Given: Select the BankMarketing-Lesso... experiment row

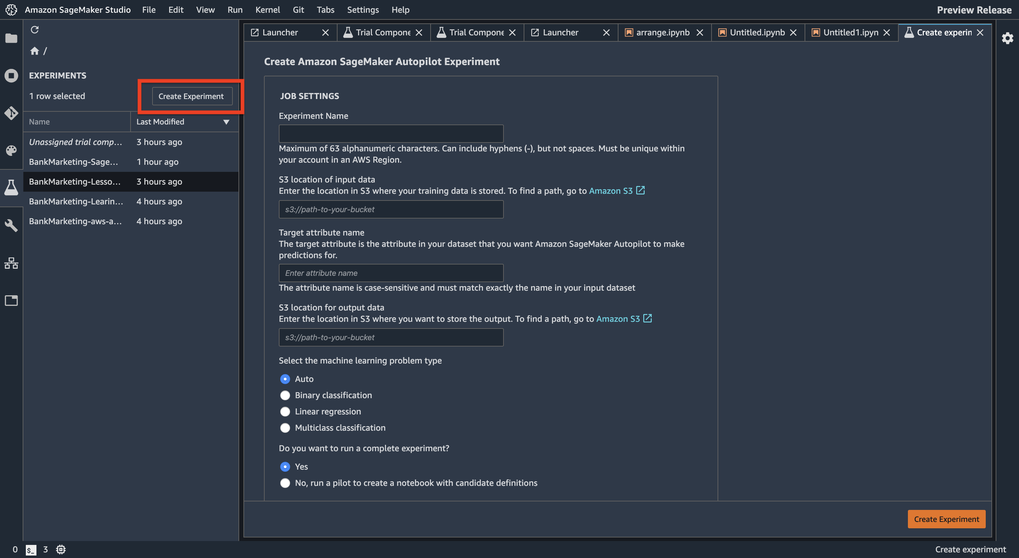Looking at the screenshot, I should click(131, 181).
